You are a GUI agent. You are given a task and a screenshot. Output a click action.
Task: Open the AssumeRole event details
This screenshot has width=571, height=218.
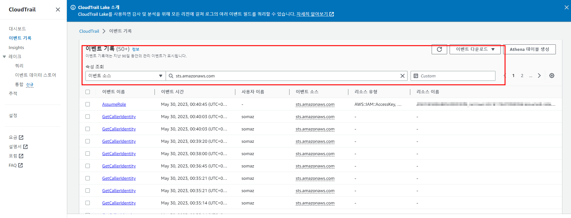[x=114, y=104]
